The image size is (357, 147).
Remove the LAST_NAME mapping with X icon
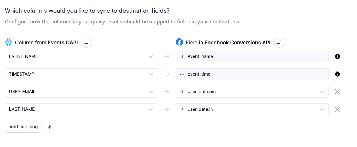tap(337, 109)
